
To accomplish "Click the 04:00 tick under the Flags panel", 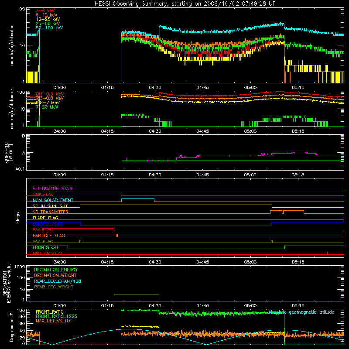I will tap(60, 262).
